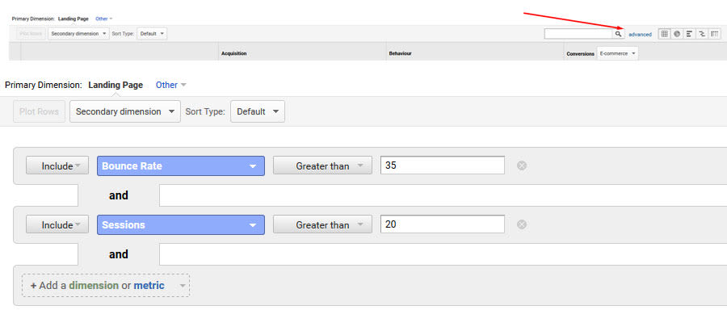Image resolution: width=727 pixels, height=310 pixels.
Task: Switch to the Comparison view icon
Action: coord(702,34)
